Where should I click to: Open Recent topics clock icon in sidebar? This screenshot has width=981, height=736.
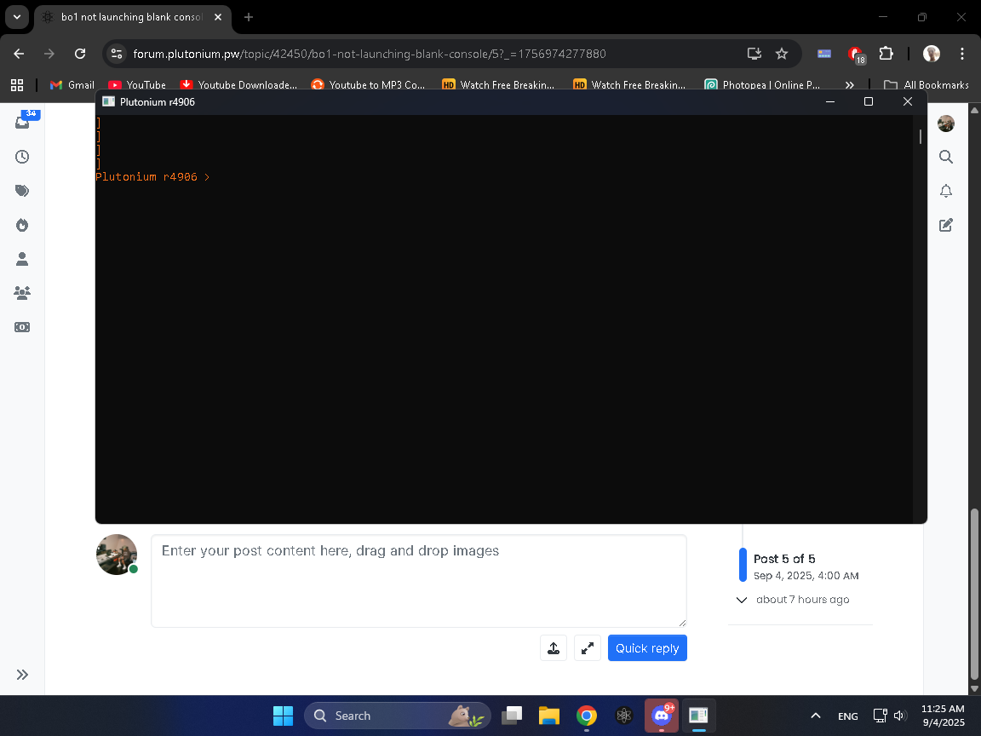(22, 157)
